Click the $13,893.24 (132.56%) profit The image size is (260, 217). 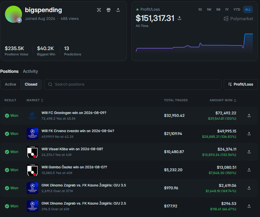point(219,155)
